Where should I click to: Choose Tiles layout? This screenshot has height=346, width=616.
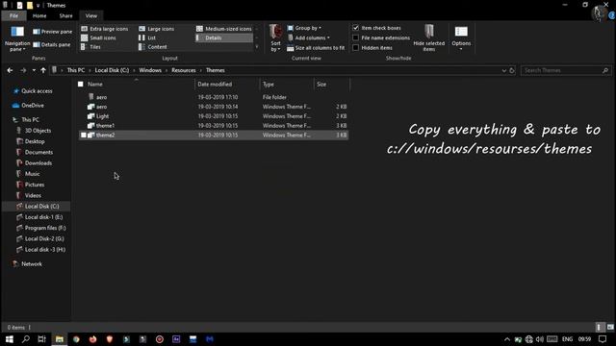(x=90, y=47)
